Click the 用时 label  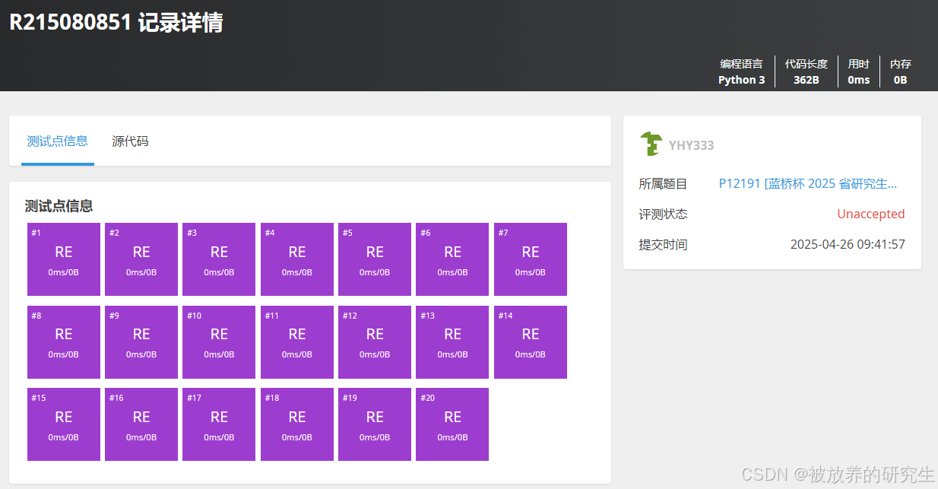[x=859, y=64]
